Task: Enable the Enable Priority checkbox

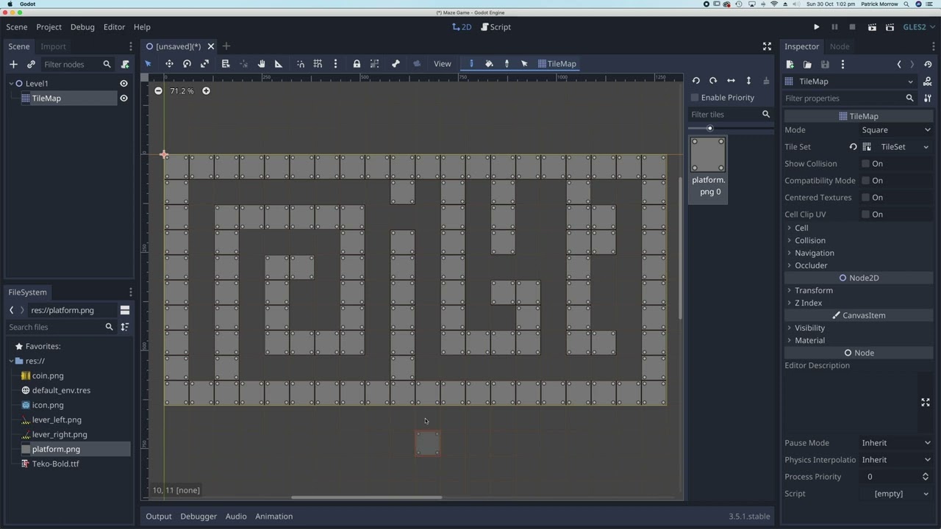Action: tap(695, 98)
